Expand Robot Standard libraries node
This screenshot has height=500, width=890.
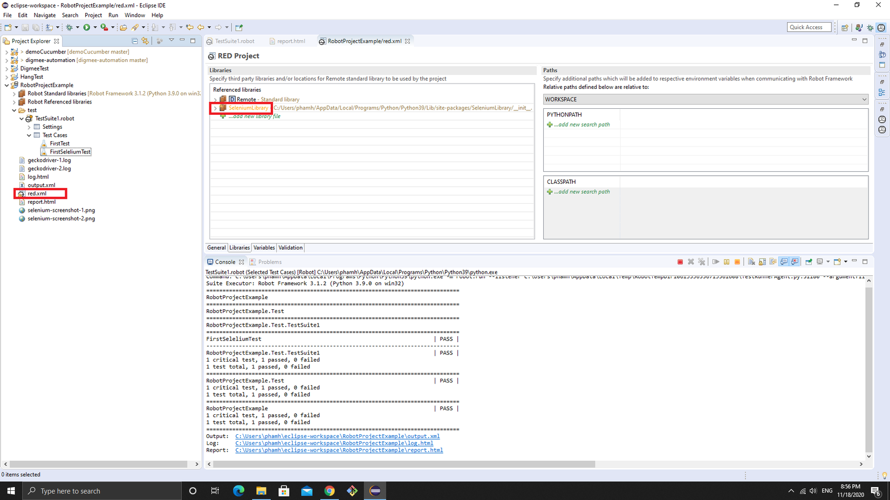click(x=14, y=94)
